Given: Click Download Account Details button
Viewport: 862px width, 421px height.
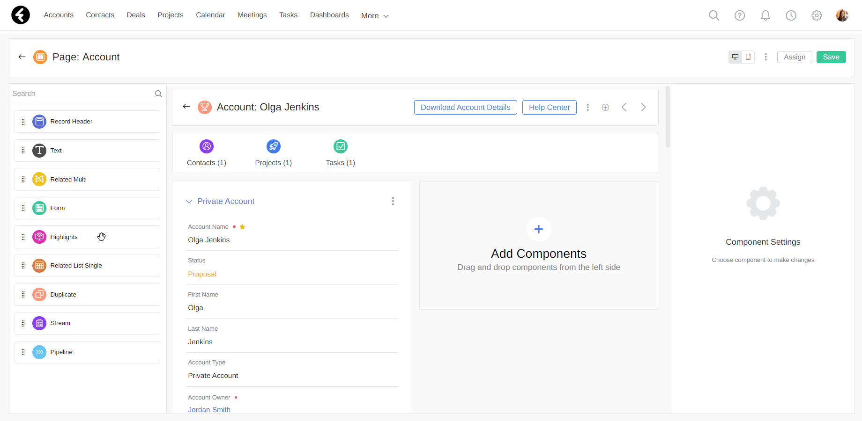Looking at the screenshot, I should (x=465, y=107).
